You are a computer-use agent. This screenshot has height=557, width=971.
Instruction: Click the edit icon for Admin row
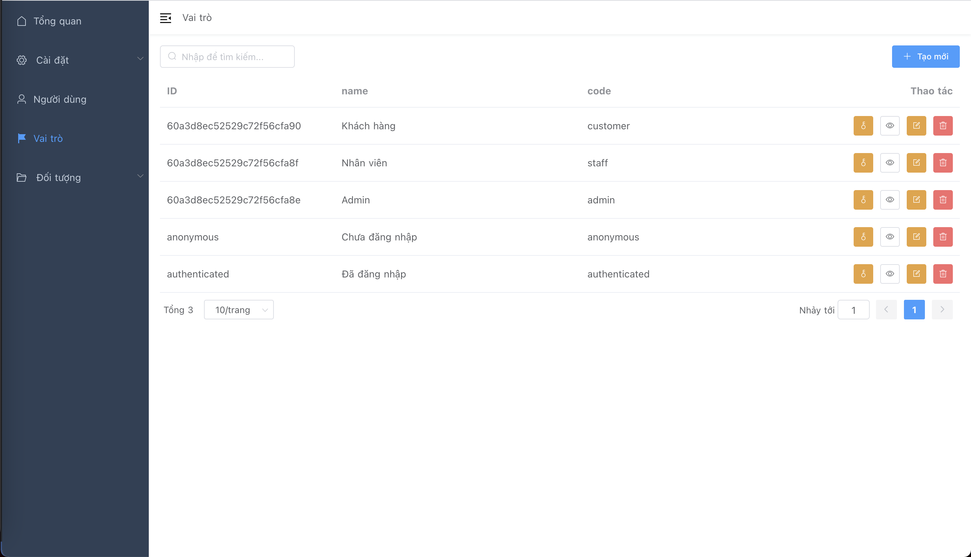pyautogui.click(x=916, y=200)
